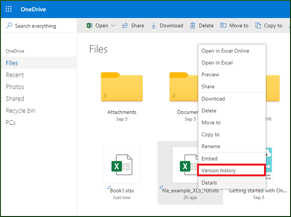This screenshot has width=291, height=217.
Task: Select Share in context menu
Action: pyautogui.click(x=232, y=86)
